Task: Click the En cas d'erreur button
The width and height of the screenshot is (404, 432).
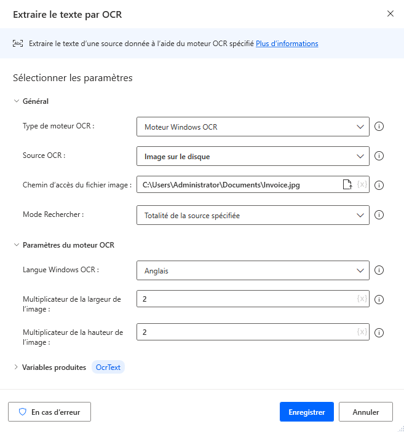Action: click(x=49, y=412)
